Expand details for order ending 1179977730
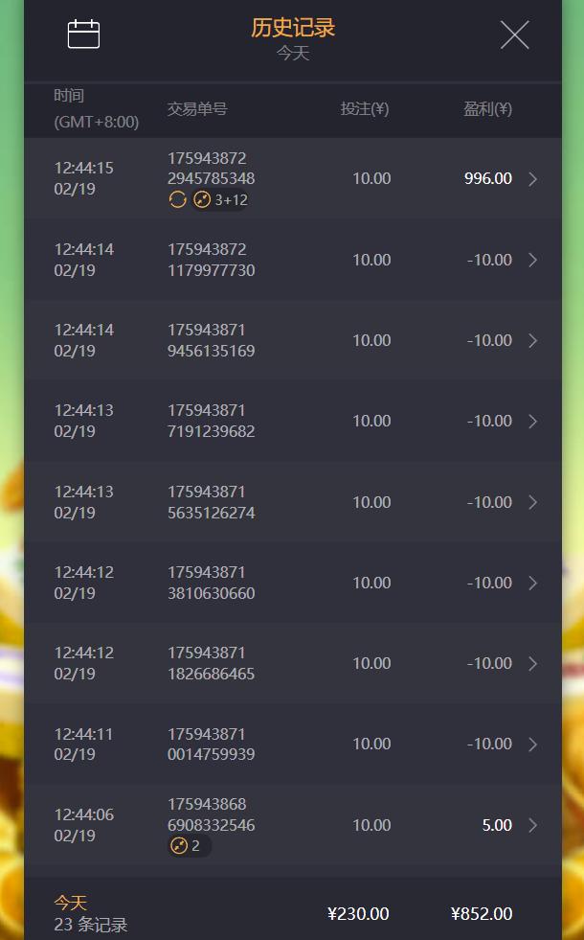This screenshot has height=940, width=584. pos(533,260)
